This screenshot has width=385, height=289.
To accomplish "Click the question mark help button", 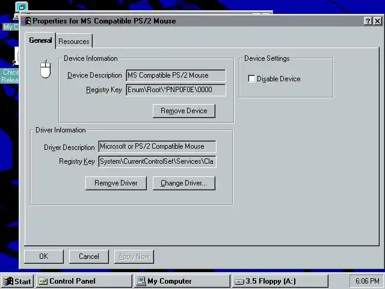I will coord(368,21).
